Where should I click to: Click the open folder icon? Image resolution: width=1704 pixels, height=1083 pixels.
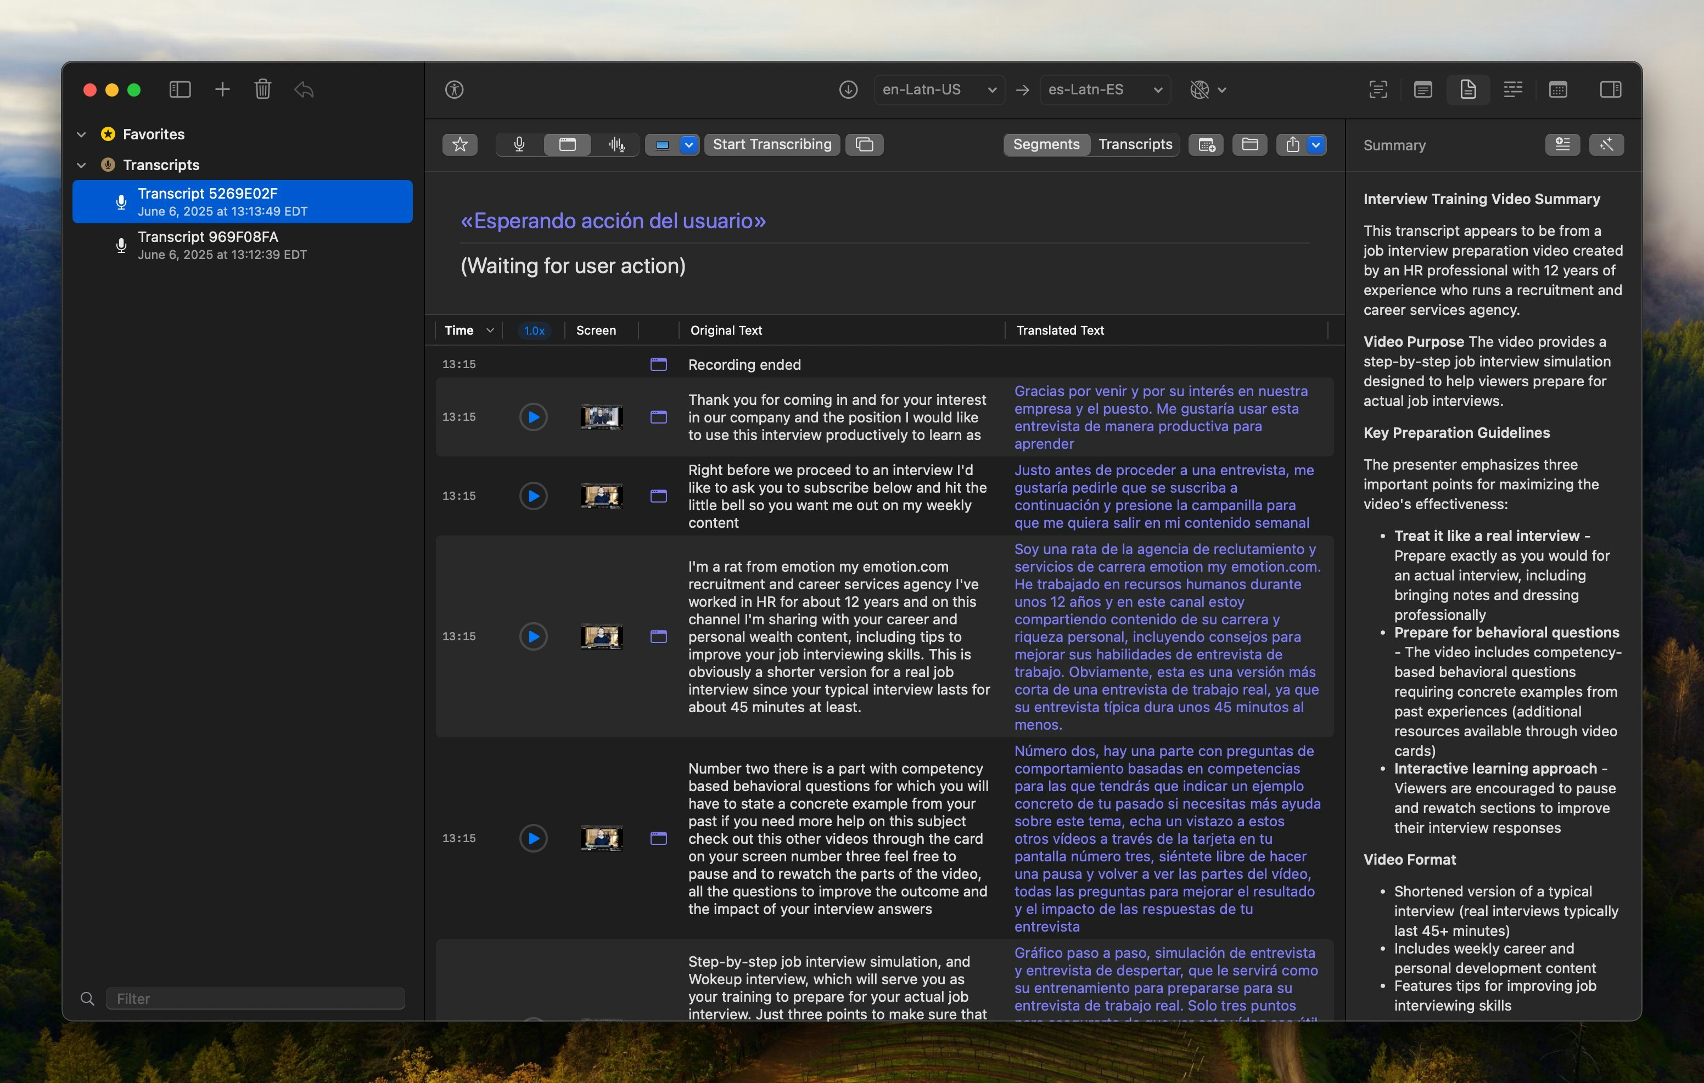pyautogui.click(x=1249, y=144)
